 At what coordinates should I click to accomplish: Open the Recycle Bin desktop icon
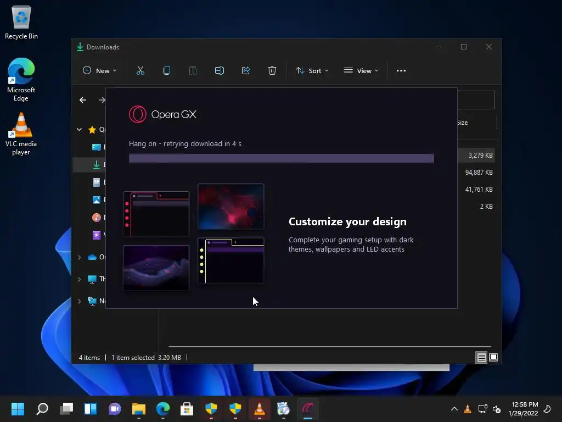(21, 23)
